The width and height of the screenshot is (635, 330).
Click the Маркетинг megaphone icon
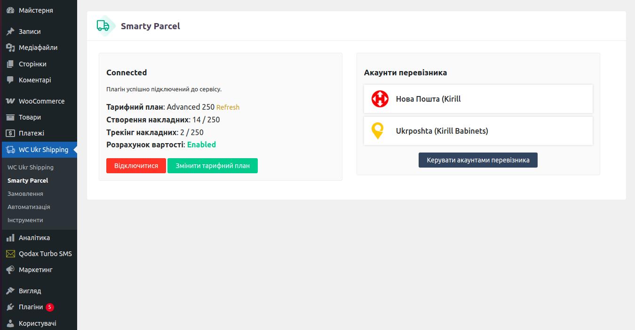10,270
